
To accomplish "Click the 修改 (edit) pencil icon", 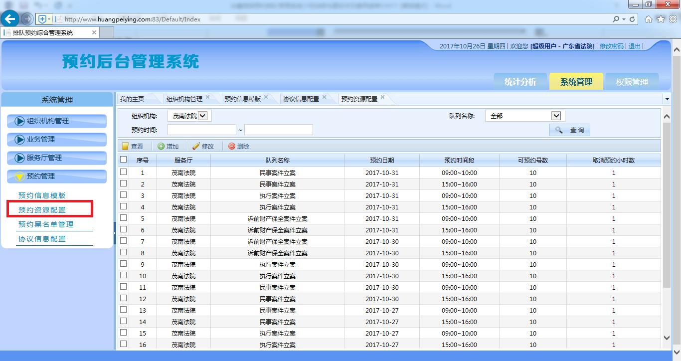I will [x=196, y=146].
